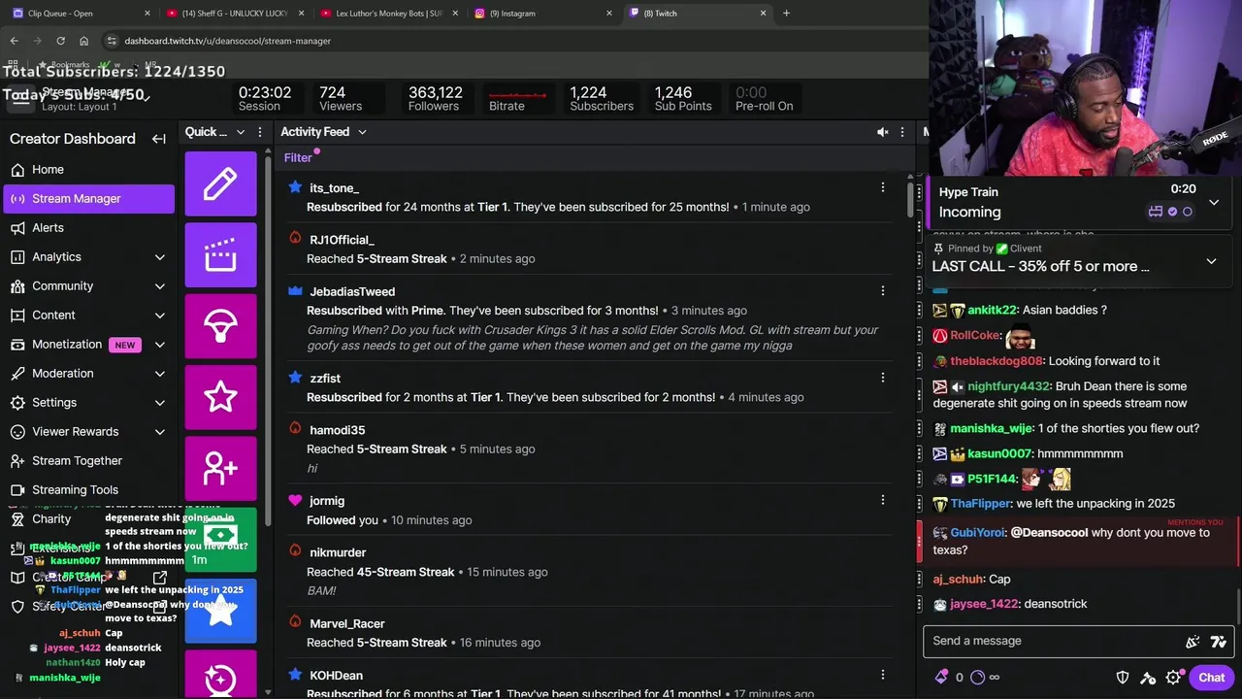1242x699 pixels.
Task: Open Activity Feed panel options menu
Action: pos(901,132)
